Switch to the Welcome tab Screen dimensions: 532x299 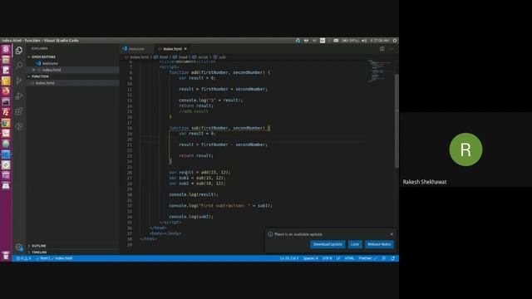(x=136, y=49)
